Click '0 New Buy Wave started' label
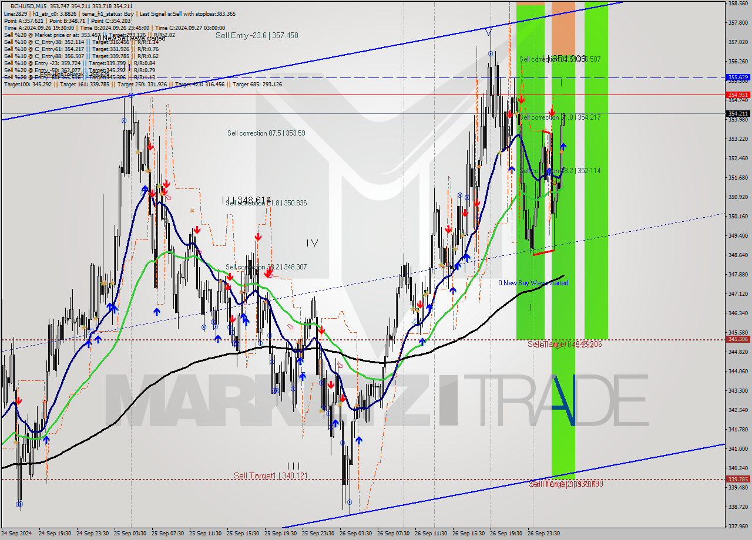The width and height of the screenshot is (752, 540). 533,283
